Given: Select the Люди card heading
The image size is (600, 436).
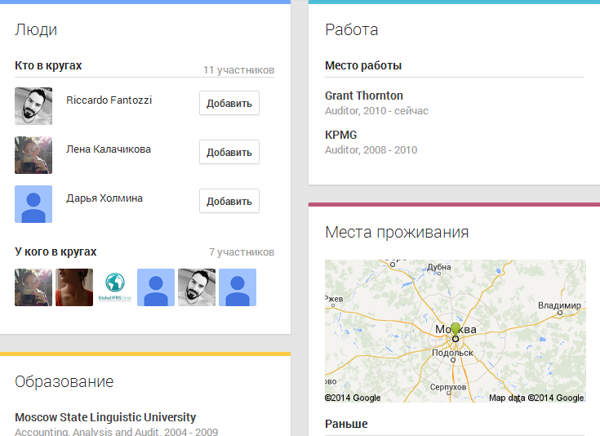Looking at the screenshot, I should click(36, 30).
